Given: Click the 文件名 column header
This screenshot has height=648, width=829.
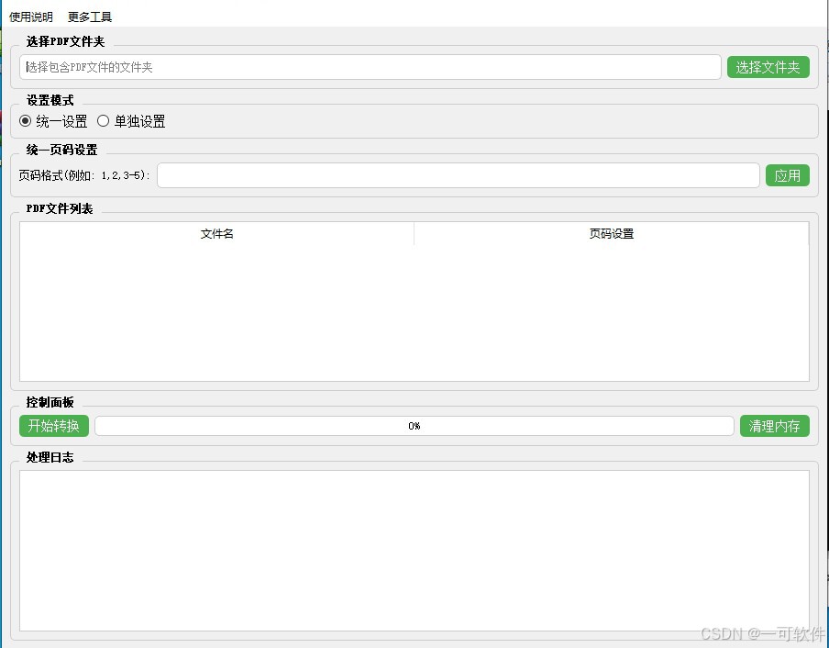Looking at the screenshot, I should (x=216, y=233).
